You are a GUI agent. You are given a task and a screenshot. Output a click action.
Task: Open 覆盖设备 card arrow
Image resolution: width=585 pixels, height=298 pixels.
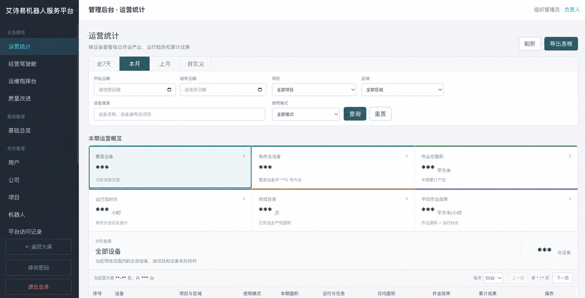(244, 156)
